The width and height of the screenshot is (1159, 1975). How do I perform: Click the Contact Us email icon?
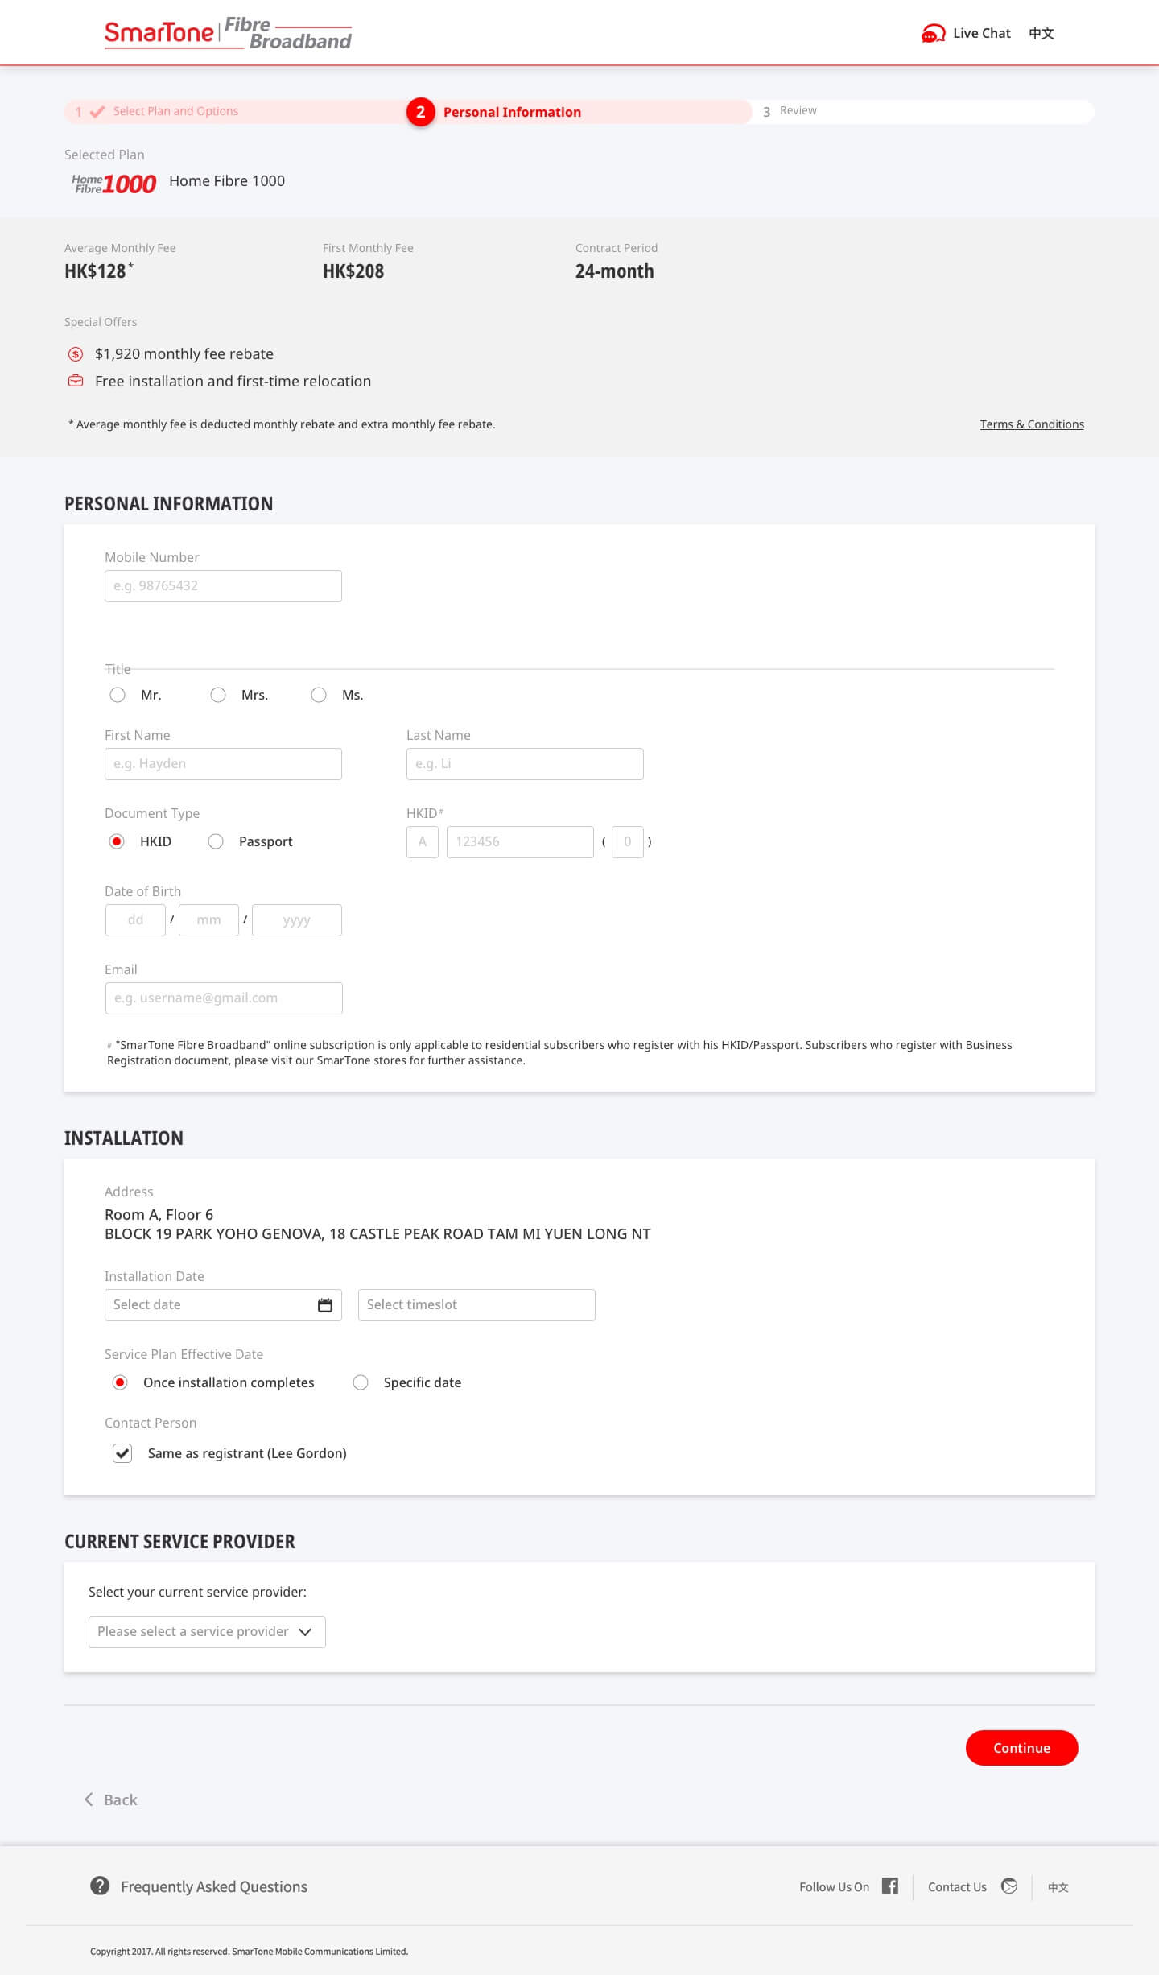click(1009, 1886)
